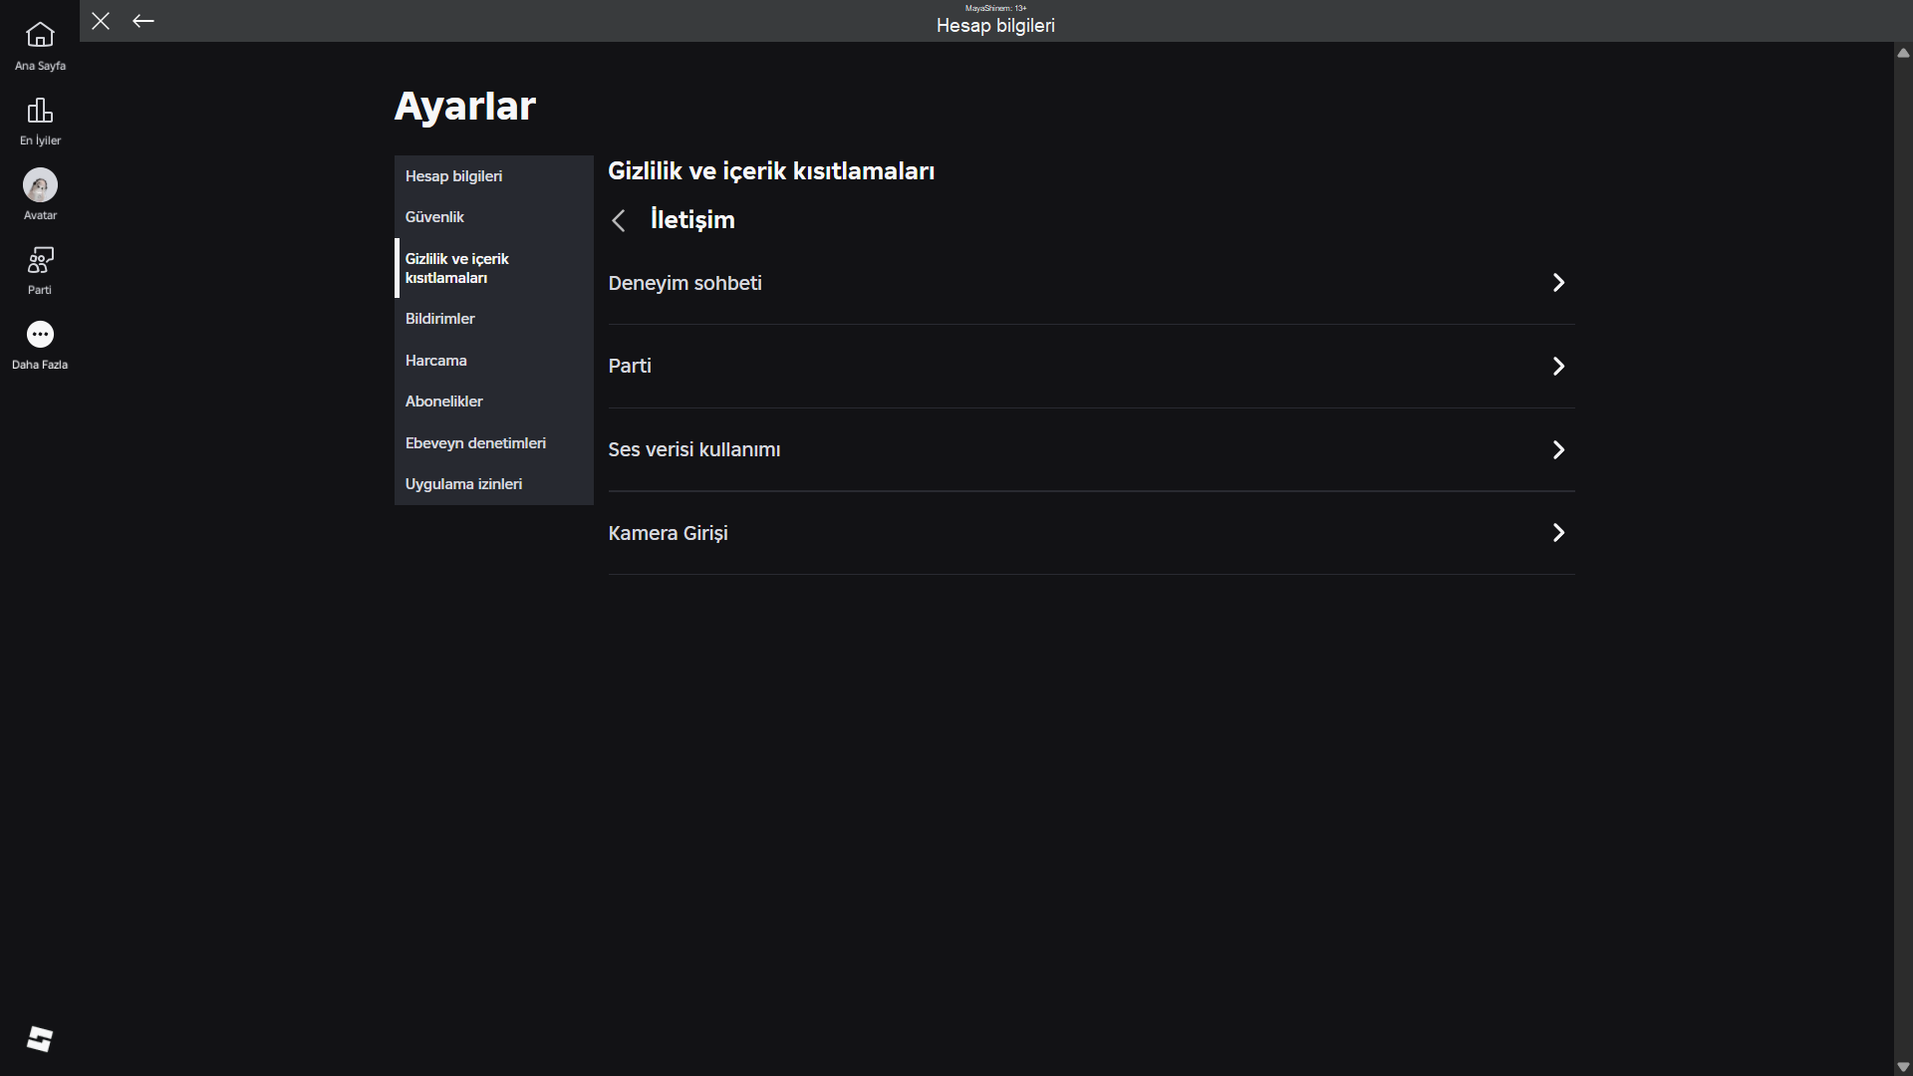
Task: Expand Parti settings row chevron
Action: click(1558, 367)
